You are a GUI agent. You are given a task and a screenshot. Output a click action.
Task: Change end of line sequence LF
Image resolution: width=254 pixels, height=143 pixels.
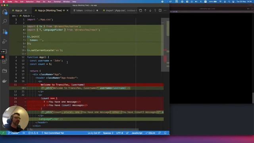127,133
